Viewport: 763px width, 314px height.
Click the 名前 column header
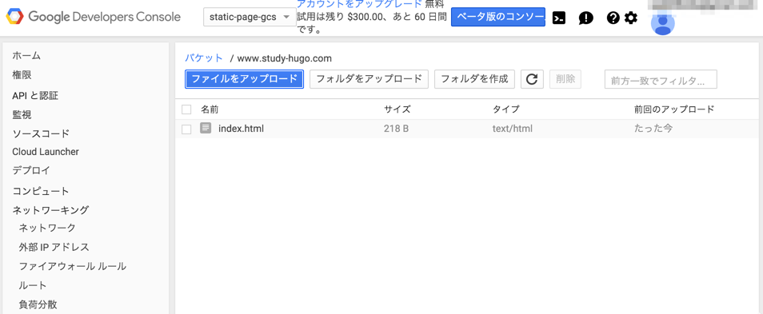point(210,109)
